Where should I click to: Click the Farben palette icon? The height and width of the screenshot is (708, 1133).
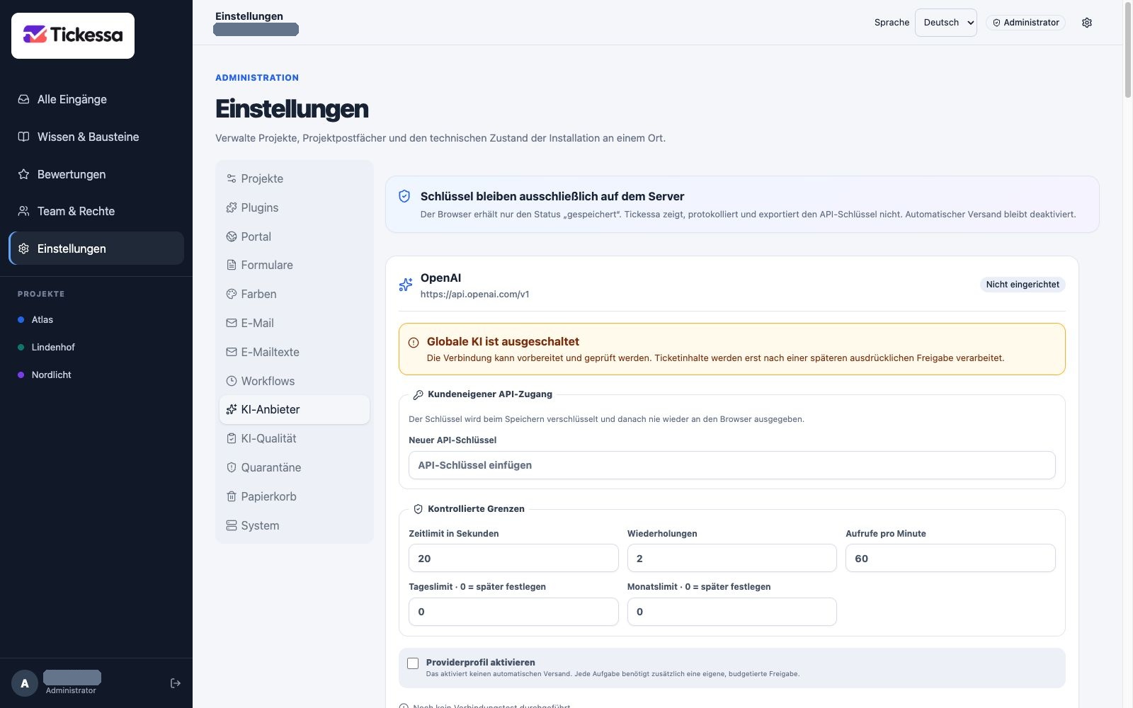pyautogui.click(x=232, y=294)
